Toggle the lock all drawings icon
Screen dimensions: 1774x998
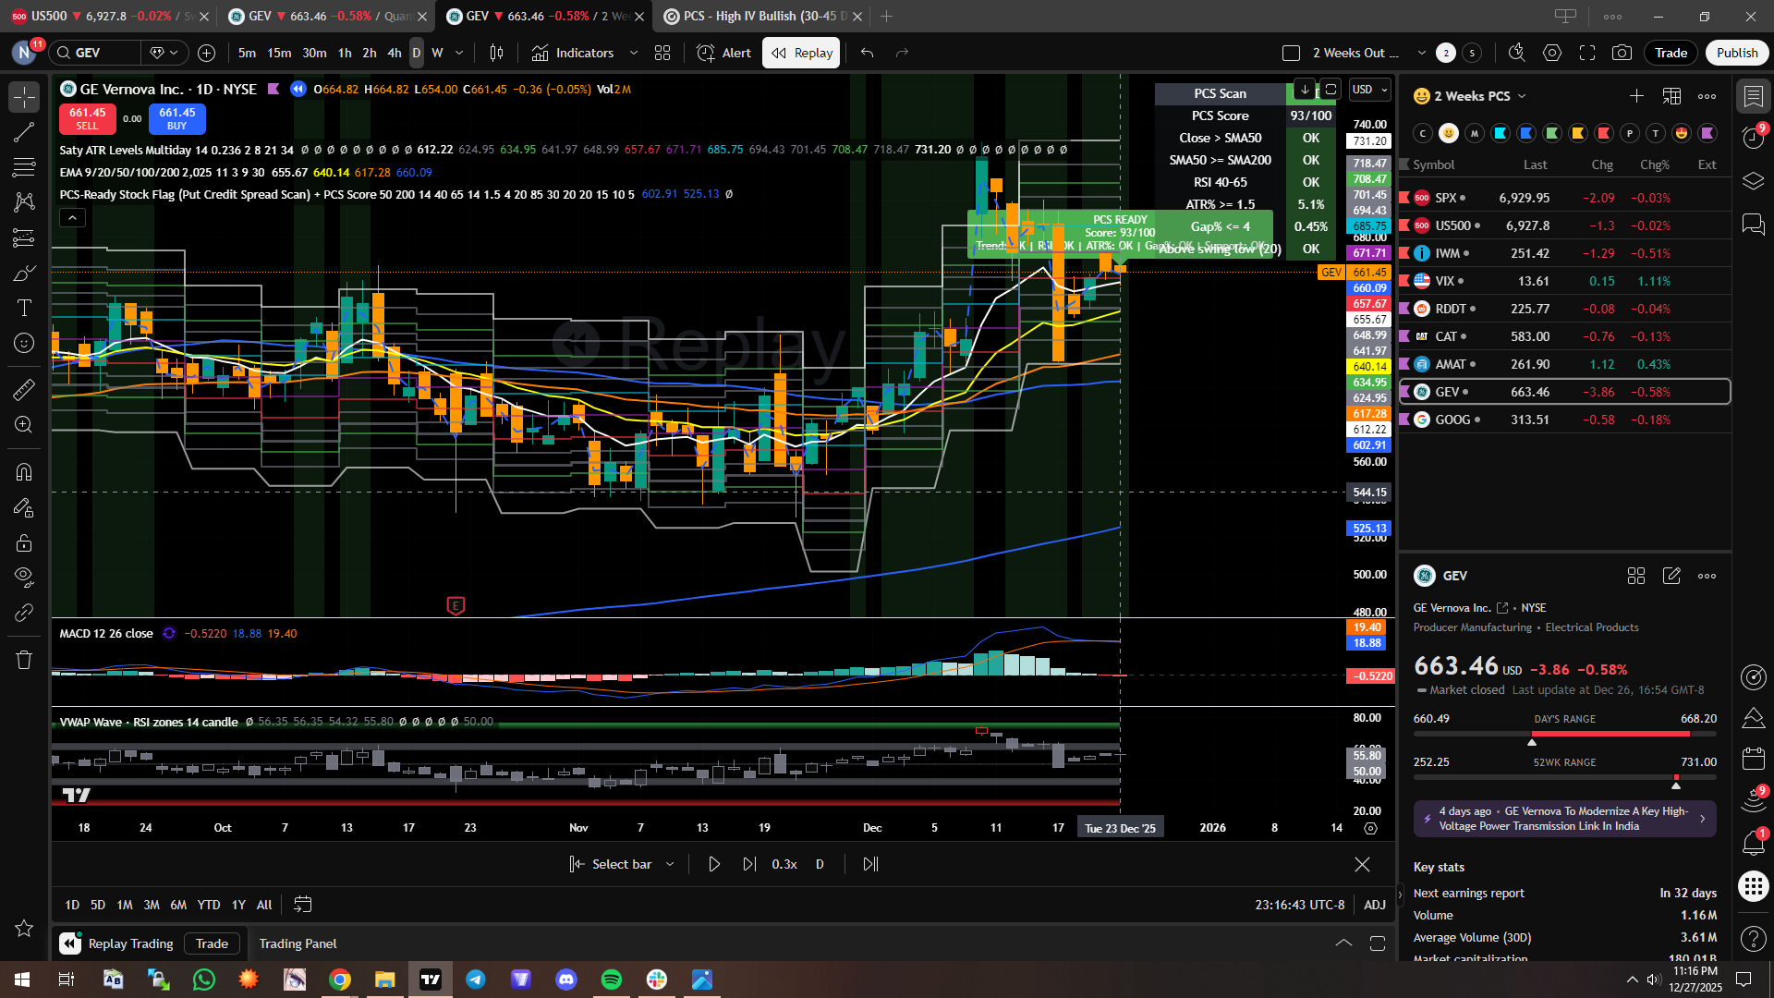pyautogui.click(x=24, y=542)
